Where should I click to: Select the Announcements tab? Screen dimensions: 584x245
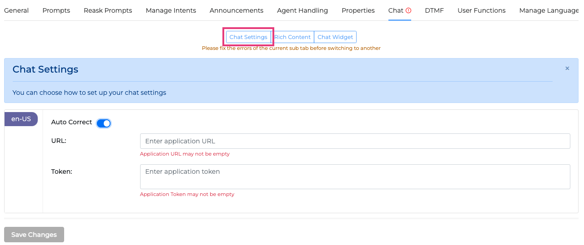[237, 10]
